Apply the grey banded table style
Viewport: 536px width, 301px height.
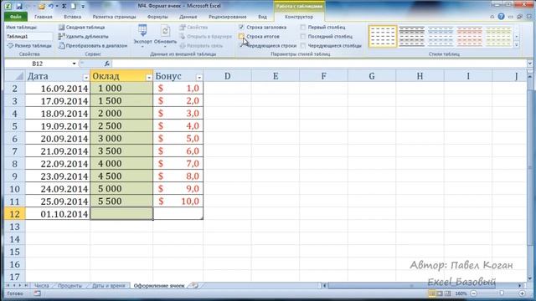click(x=411, y=36)
